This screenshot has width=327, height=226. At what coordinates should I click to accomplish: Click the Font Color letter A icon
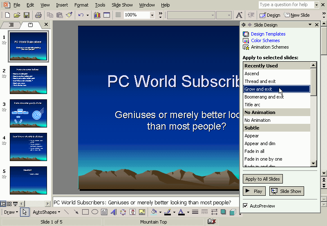pyautogui.click(x=181, y=212)
